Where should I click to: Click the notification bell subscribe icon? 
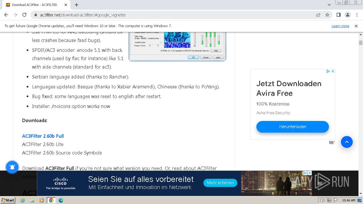click(12, 167)
